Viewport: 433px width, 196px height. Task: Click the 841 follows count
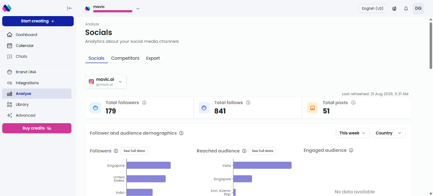[x=220, y=111]
